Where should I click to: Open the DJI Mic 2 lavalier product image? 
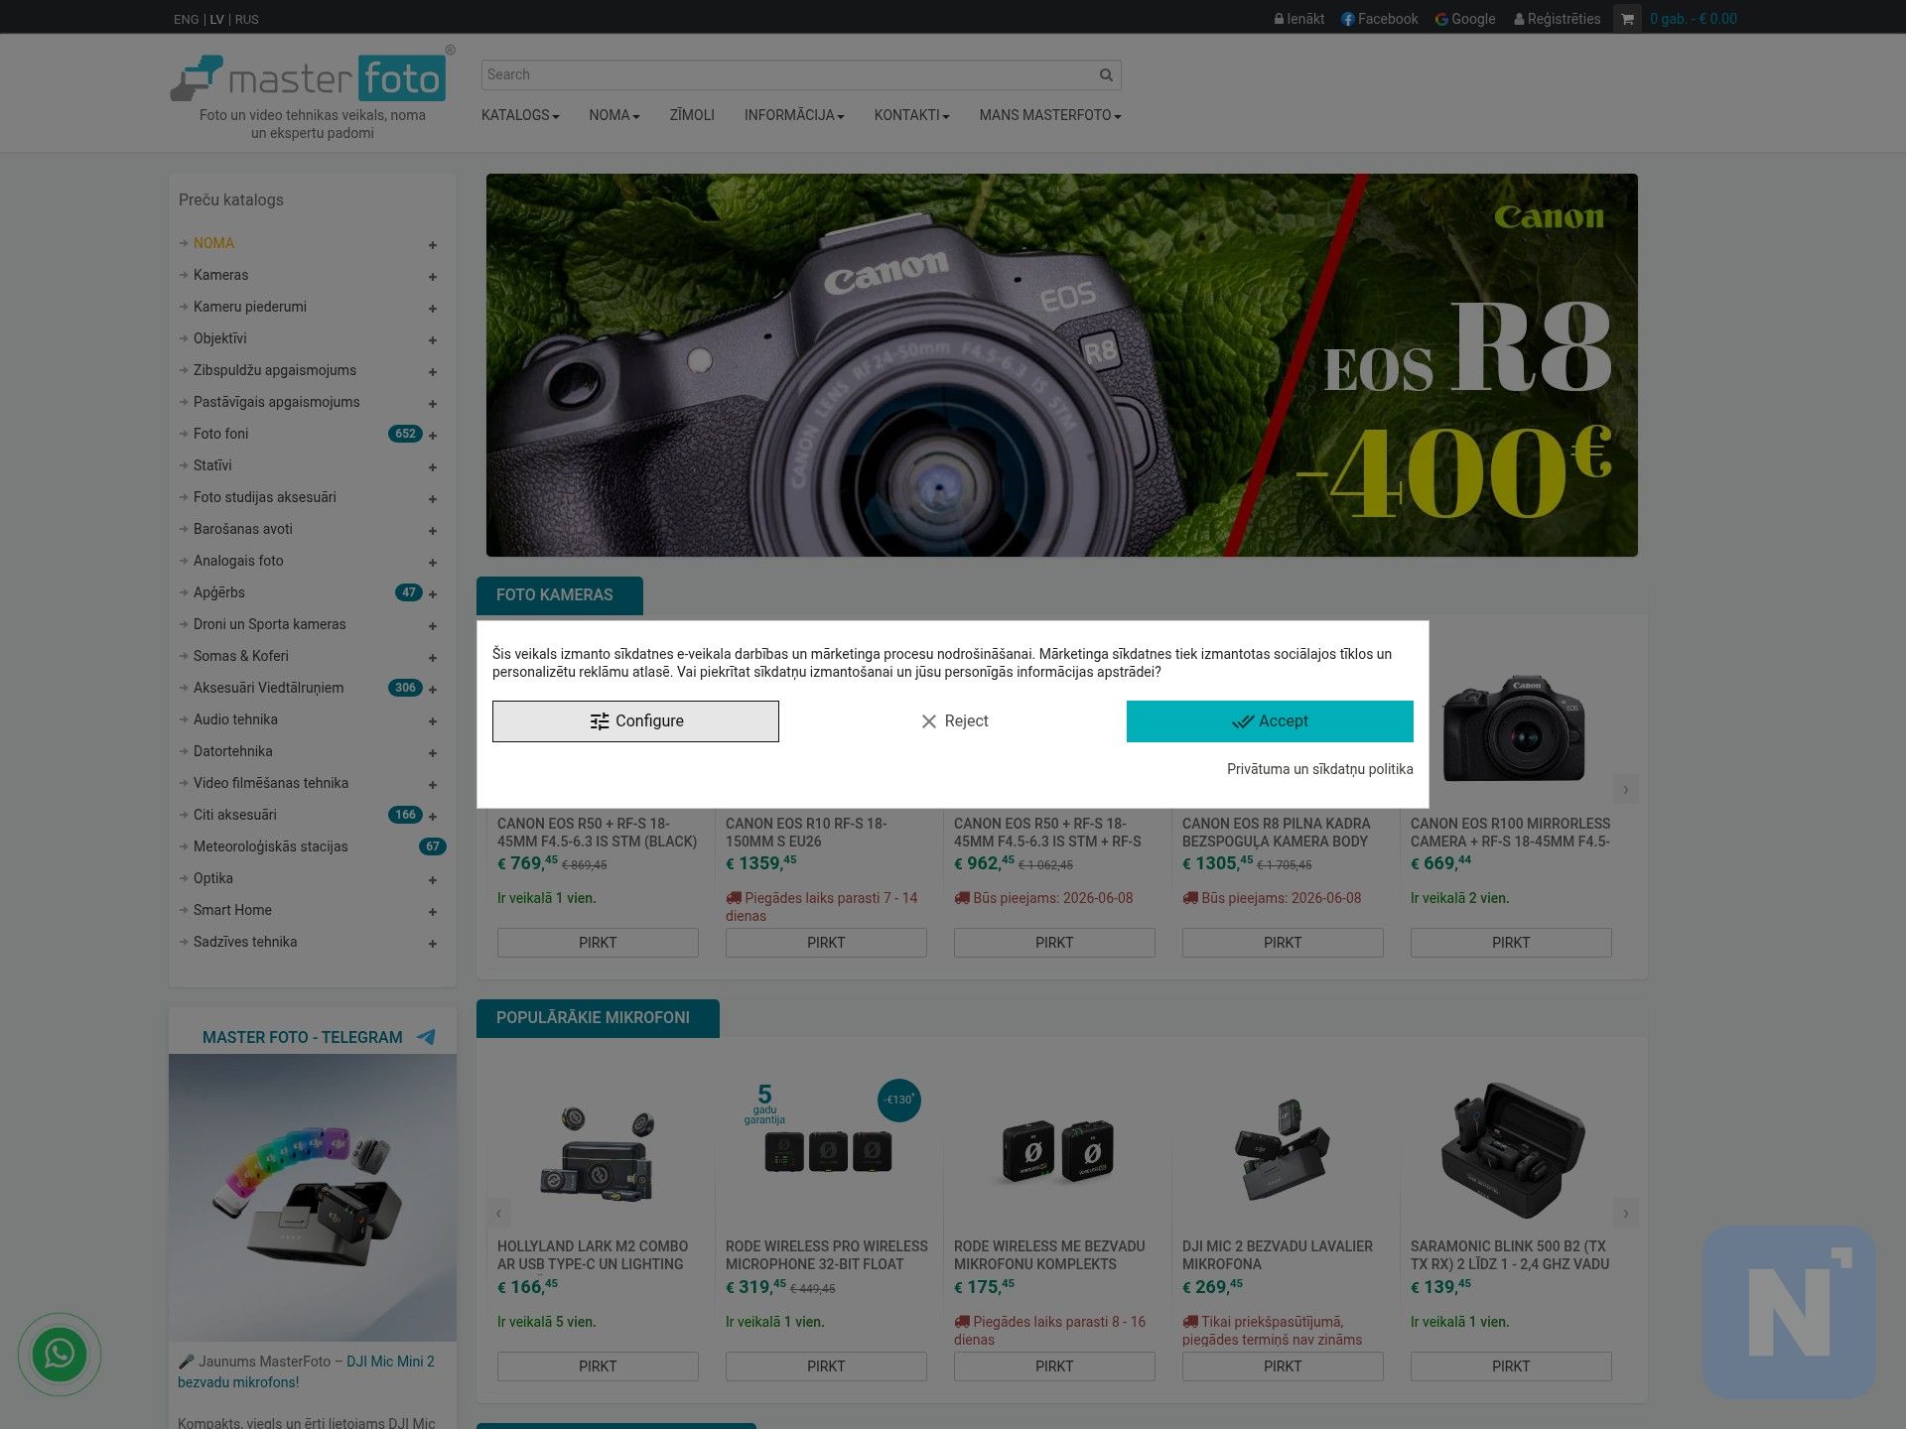click(1283, 1151)
